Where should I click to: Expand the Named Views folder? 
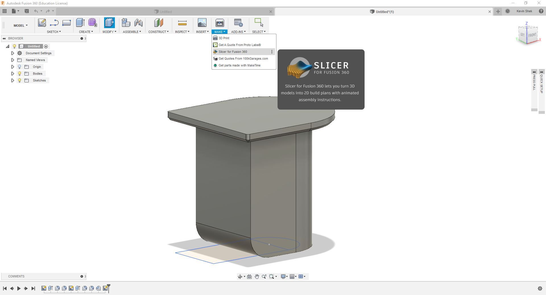13,60
